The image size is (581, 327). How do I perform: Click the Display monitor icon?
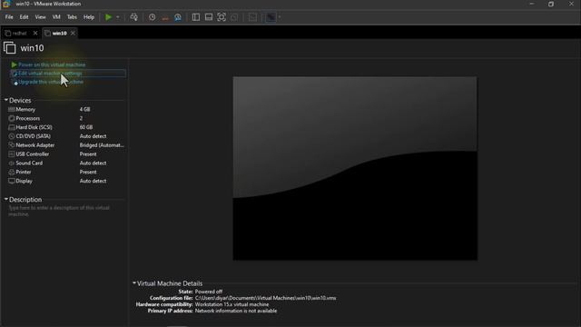coord(12,181)
